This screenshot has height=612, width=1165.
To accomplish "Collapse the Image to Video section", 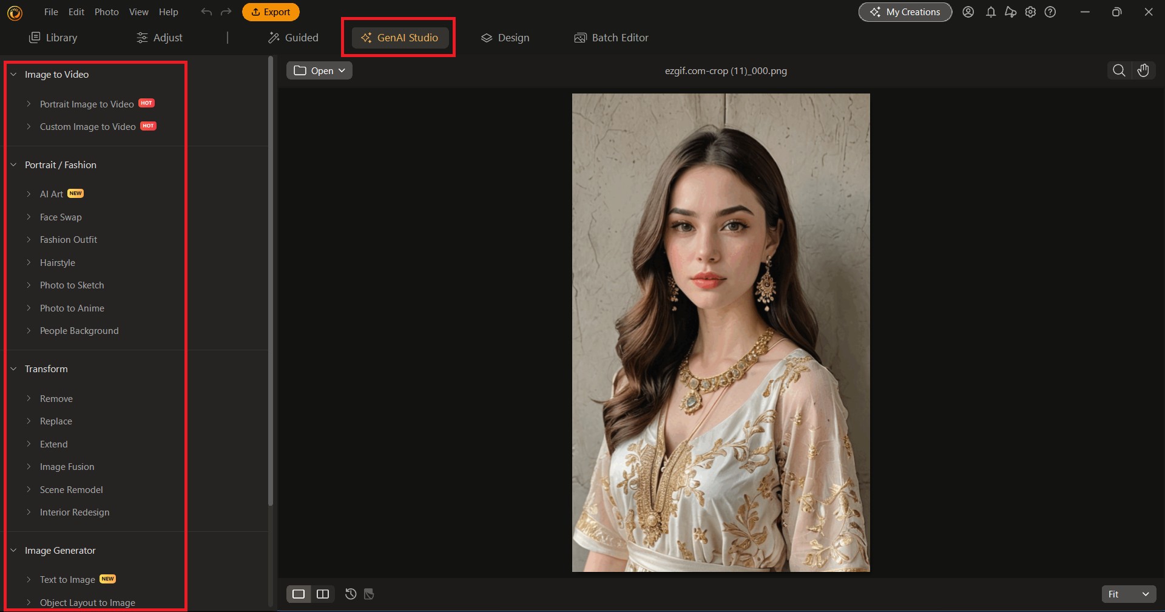I will click(x=13, y=74).
